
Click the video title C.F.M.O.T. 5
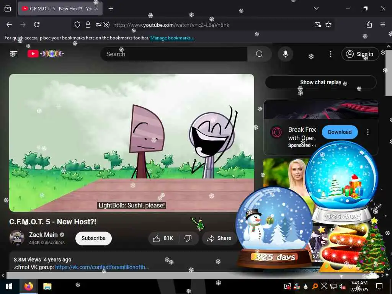53,222
